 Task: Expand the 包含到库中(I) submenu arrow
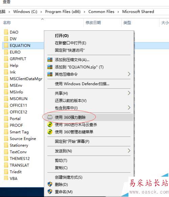129,107
